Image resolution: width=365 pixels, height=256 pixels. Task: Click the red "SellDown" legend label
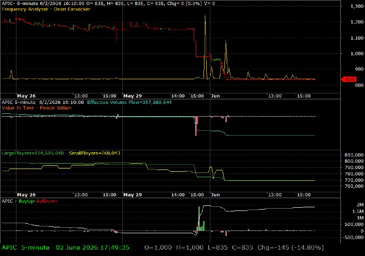point(47,201)
